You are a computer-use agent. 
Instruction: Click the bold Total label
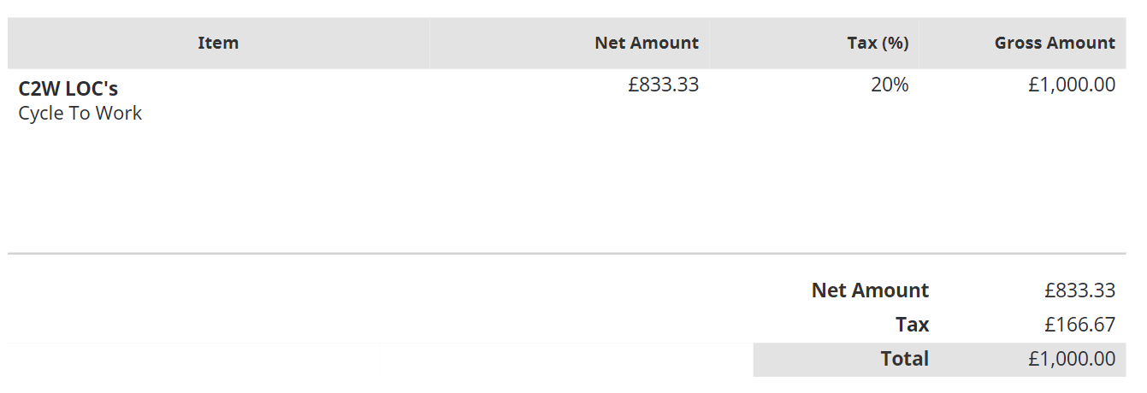tap(905, 359)
